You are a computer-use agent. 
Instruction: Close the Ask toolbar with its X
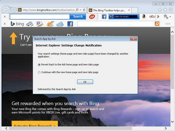(5, 17)
